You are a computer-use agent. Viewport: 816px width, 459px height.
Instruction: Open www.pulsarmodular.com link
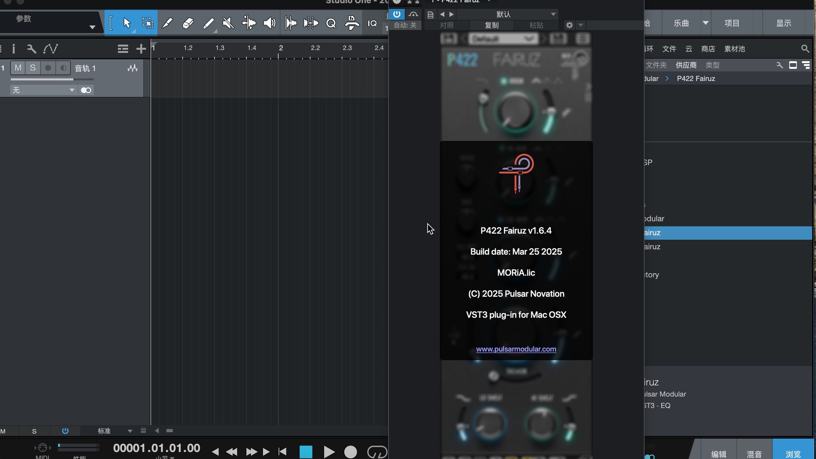[x=516, y=349]
